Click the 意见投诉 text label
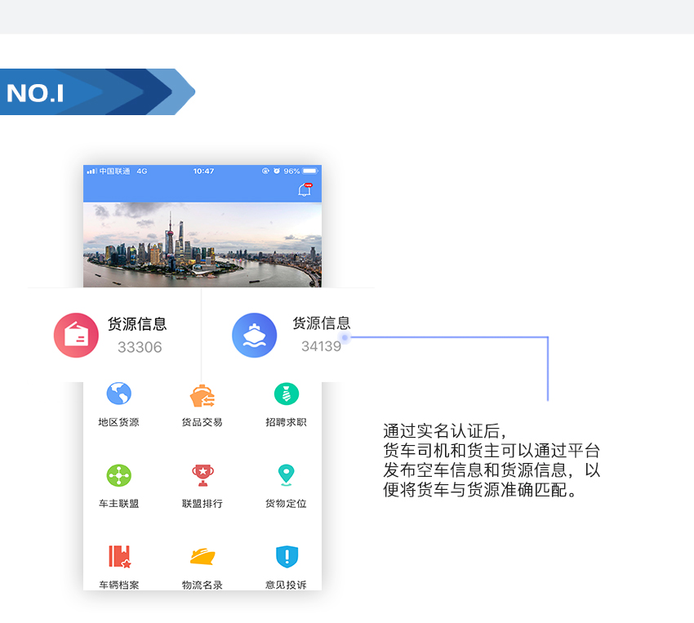The width and height of the screenshot is (694, 623). 286,585
